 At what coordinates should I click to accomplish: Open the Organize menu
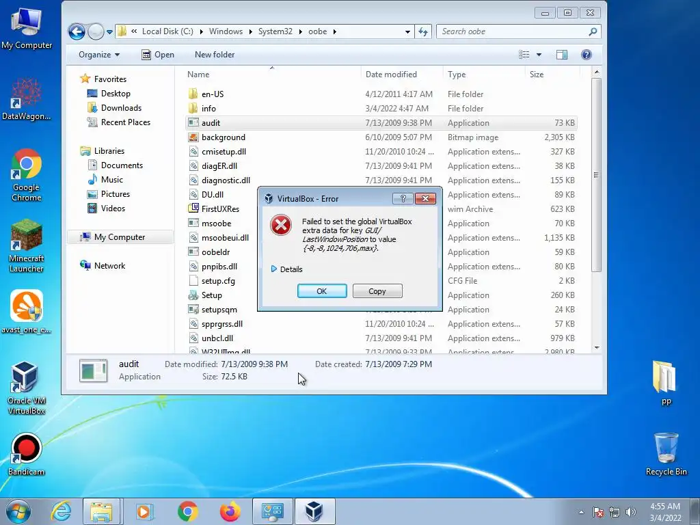pos(99,55)
